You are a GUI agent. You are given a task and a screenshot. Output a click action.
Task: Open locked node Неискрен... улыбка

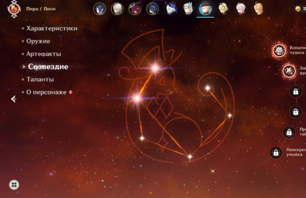tap(276, 152)
